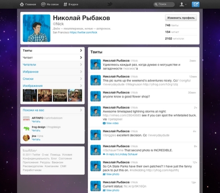Open the https://twitter.com/Nick profile link
220x193 pixels.
point(84,32)
